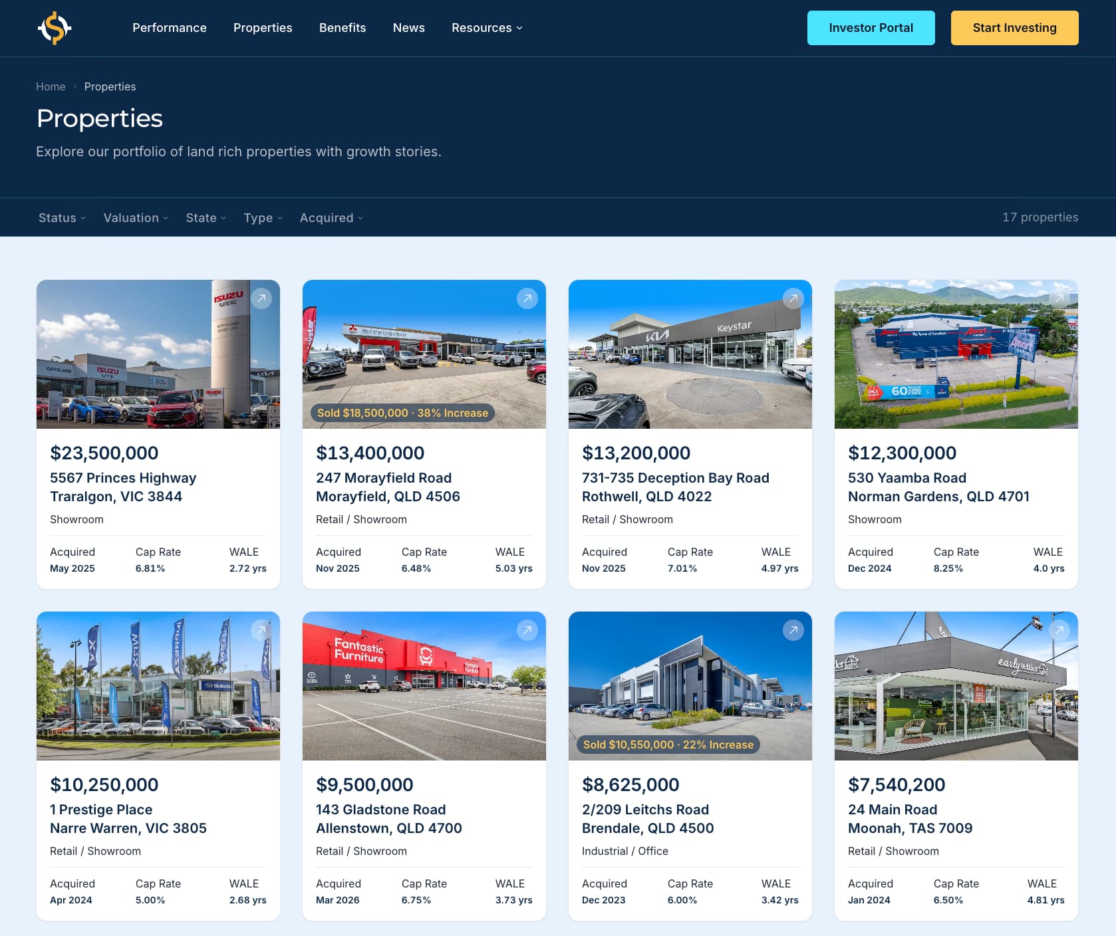Viewport: 1116px width, 936px height.
Task: Open arrow icon on Prestige Place card
Action: point(261,630)
